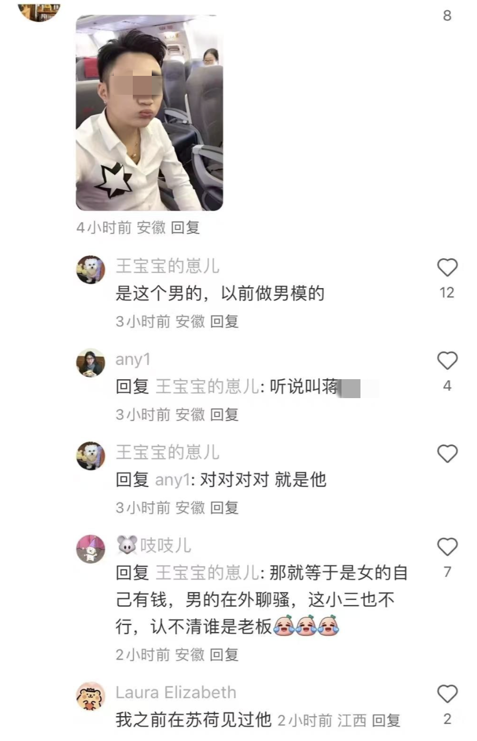This screenshot has width=477, height=741.
Task: Reply to the photo comment from 4小时前
Action: tap(185, 228)
